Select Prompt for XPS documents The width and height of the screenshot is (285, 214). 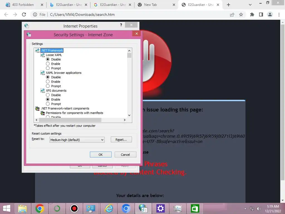pyautogui.click(x=48, y=104)
